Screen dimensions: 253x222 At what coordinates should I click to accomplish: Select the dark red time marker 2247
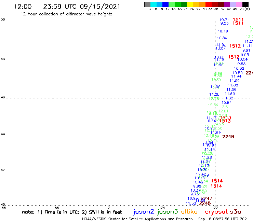pyautogui.click(x=207, y=198)
